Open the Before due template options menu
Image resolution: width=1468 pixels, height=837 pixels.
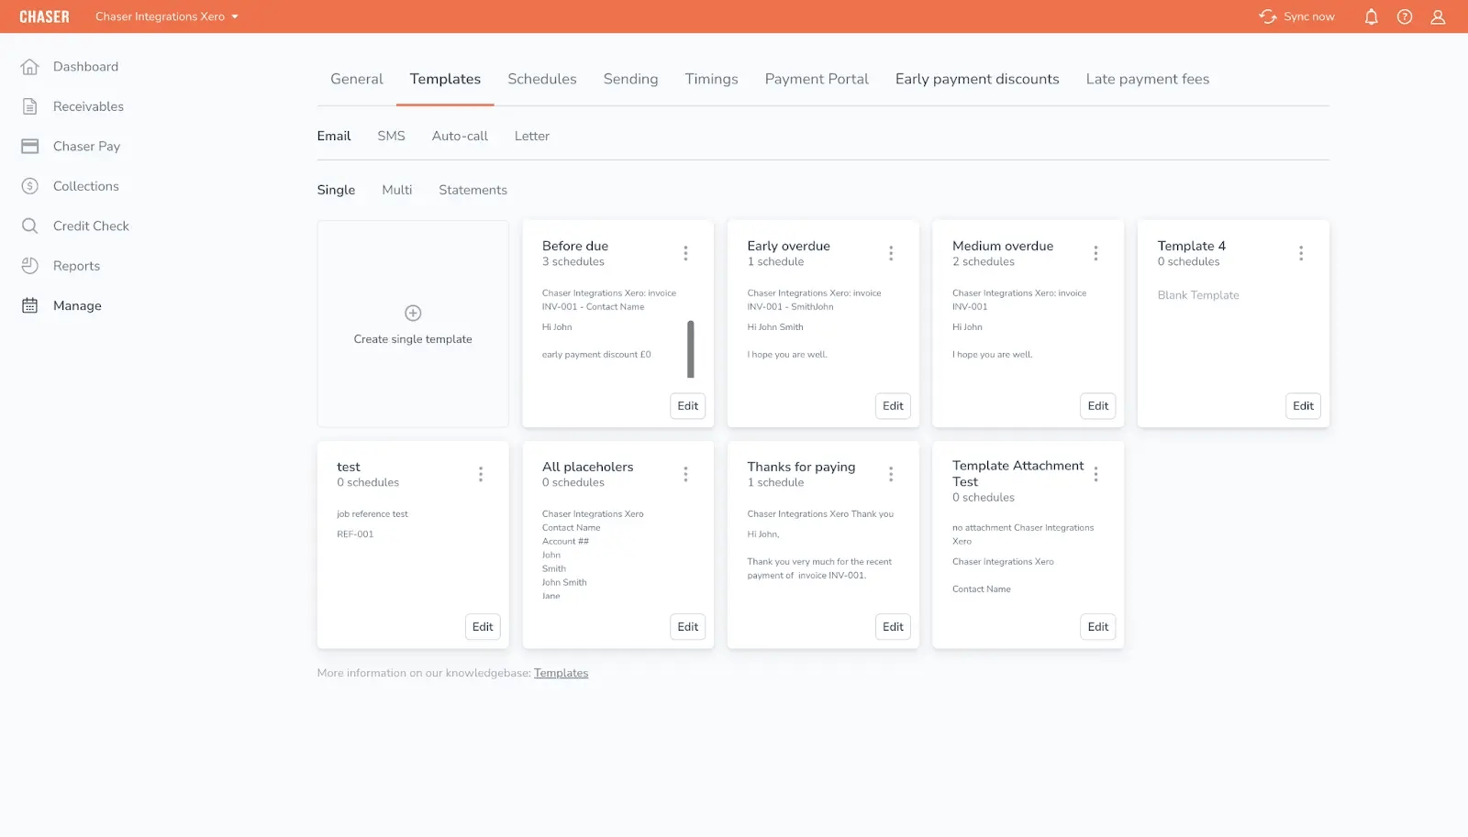685,253
